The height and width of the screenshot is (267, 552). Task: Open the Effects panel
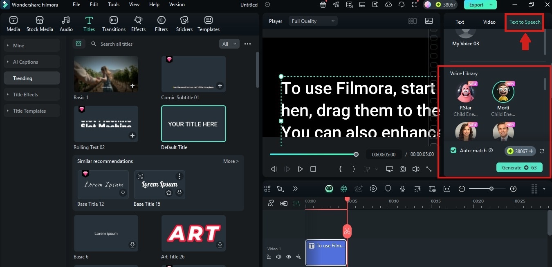click(x=138, y=24)
